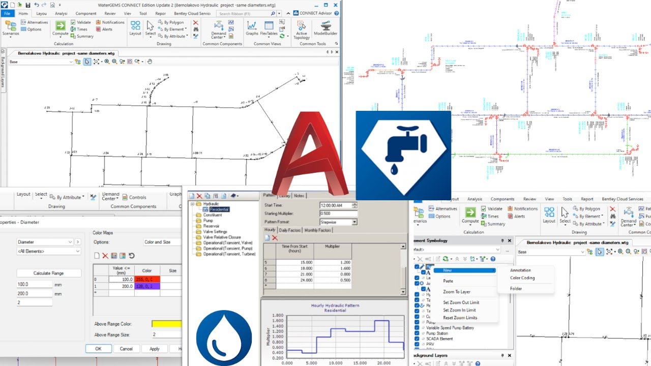Open the Notes tab in the pattern editor
The width and height of the screenshot is (651, 366).
pos(299,196)
